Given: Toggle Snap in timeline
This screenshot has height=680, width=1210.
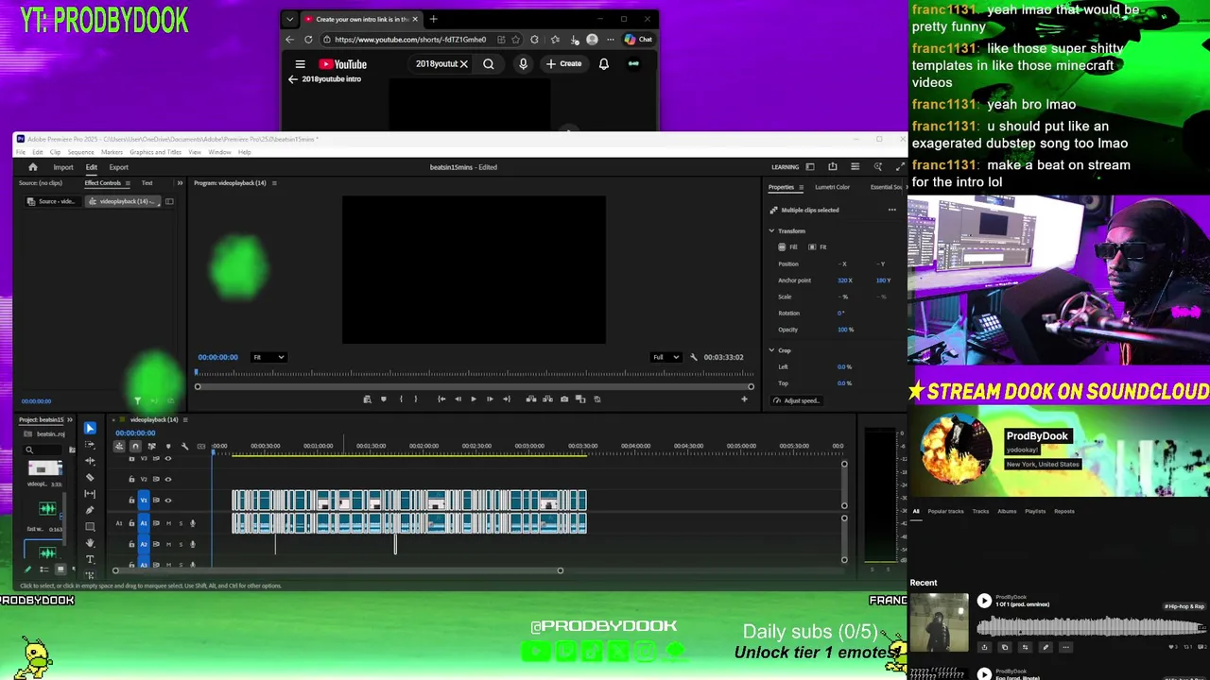Looking at the screenshot, I should (135, 446).
